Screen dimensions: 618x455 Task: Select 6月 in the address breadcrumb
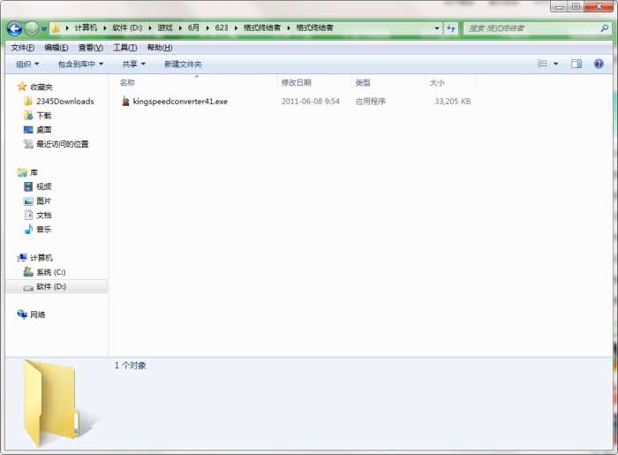[193, 28]
